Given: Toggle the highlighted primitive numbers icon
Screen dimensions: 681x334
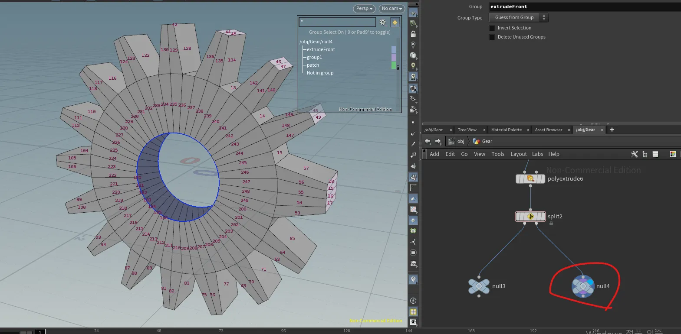Looking at the screenshot, I should coord(413,177).
